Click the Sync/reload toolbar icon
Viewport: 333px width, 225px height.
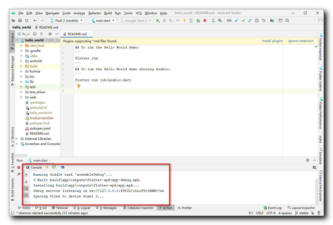point(27,20)
